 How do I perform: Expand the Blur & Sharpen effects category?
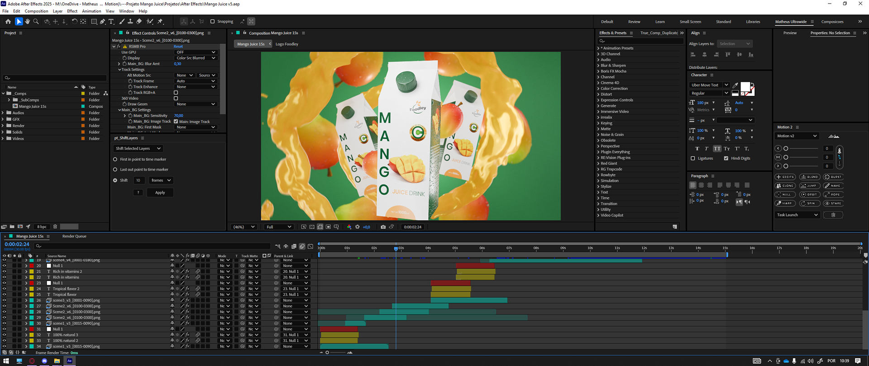[598, 66]
